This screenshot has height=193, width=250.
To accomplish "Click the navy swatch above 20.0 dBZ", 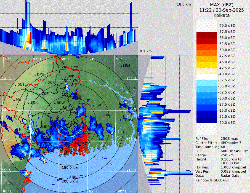I will pyautogui.click(x=206, y=120).
